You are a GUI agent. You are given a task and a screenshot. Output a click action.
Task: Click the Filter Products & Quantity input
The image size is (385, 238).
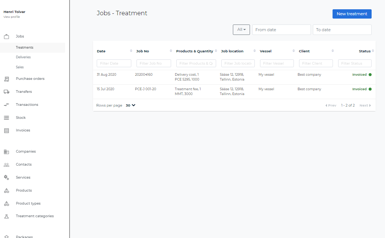tap(196, 63)
